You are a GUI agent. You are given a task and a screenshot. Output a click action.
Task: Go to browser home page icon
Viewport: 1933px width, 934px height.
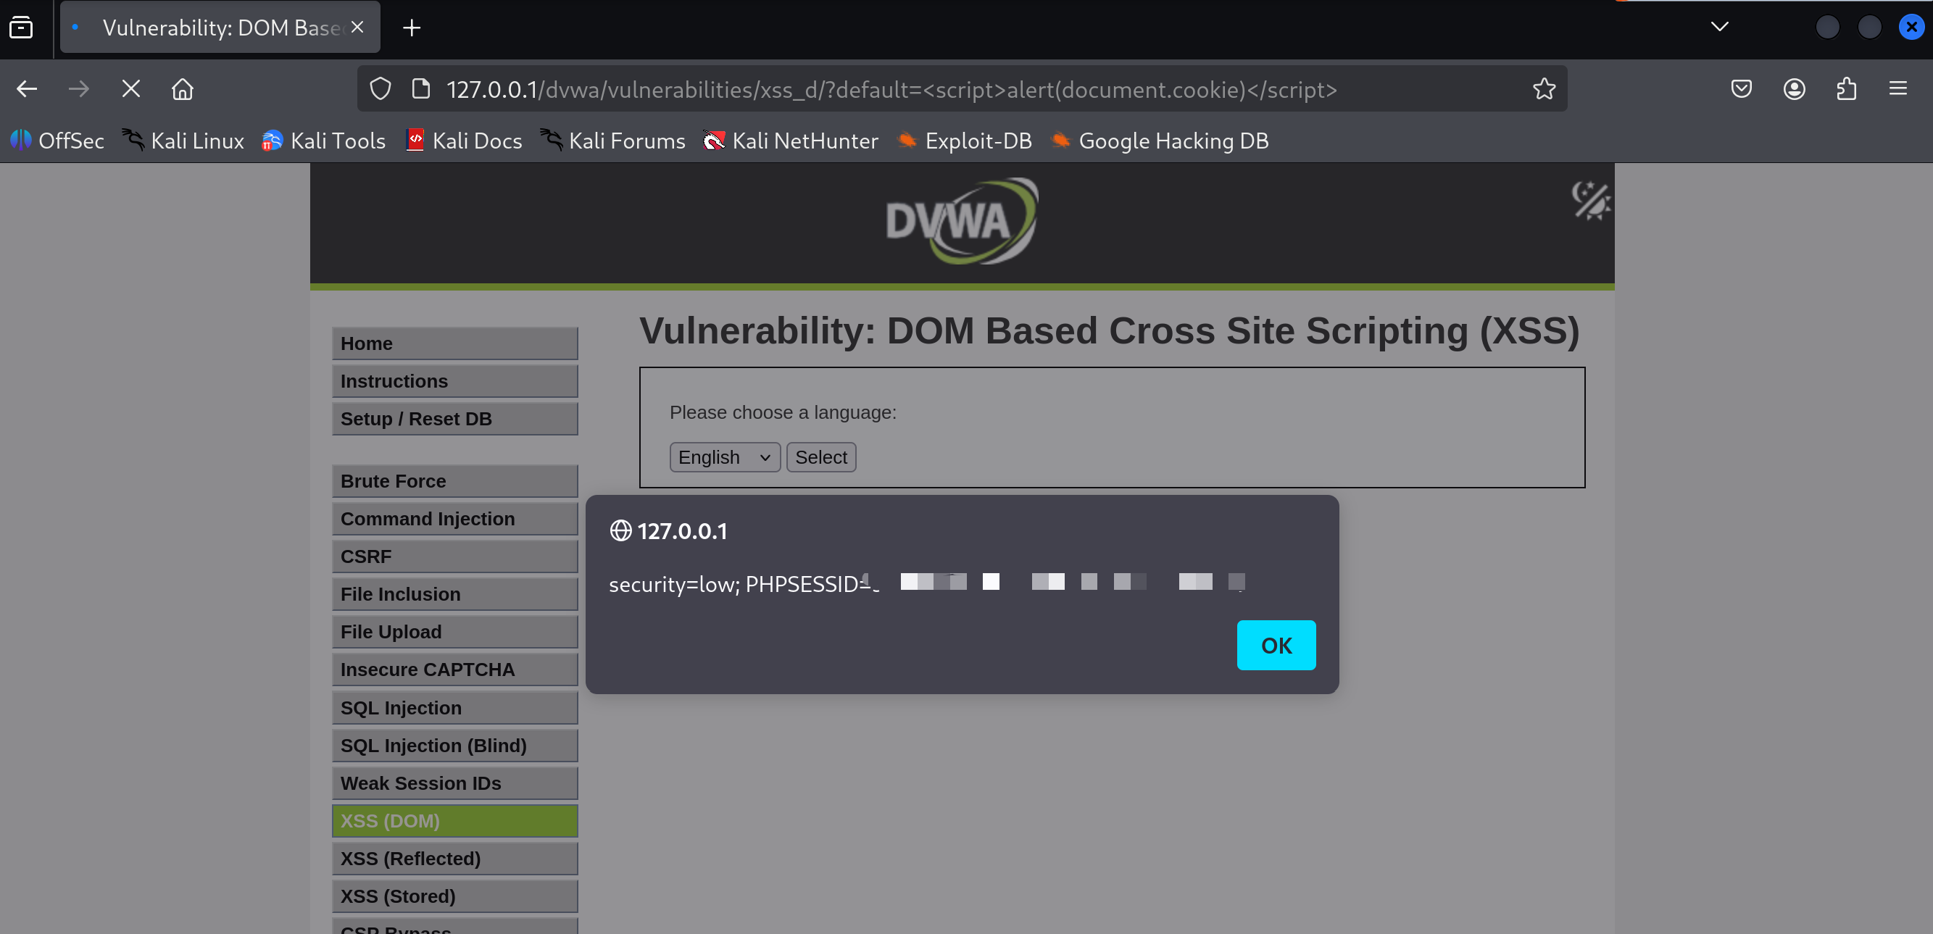tap(183, 89)
